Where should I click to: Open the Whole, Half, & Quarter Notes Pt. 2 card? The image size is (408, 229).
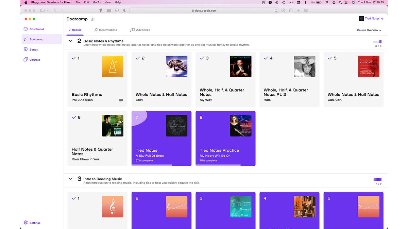click(289, 79)
